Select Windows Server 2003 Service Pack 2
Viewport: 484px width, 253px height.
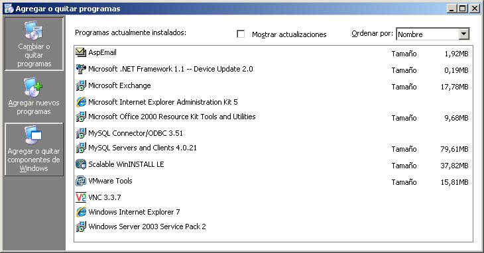point(273,227)
